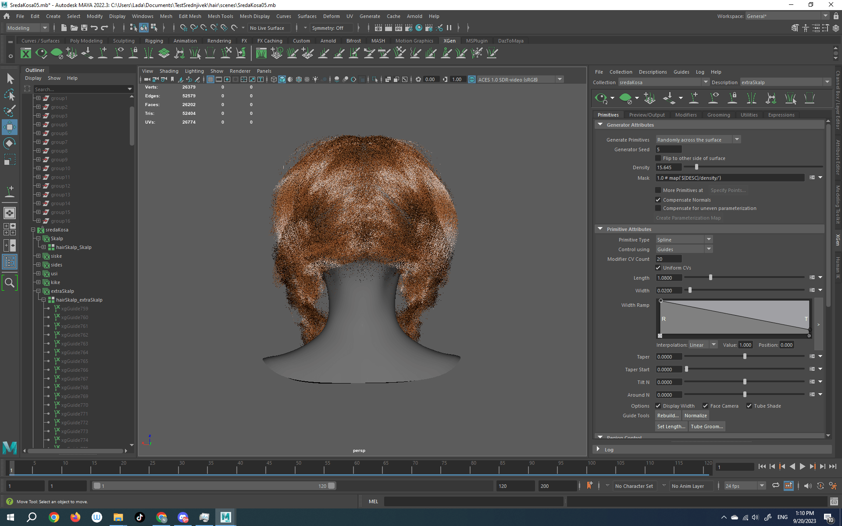Open the Control using Guides dropdown
The image size is (842, 526).
684,249
